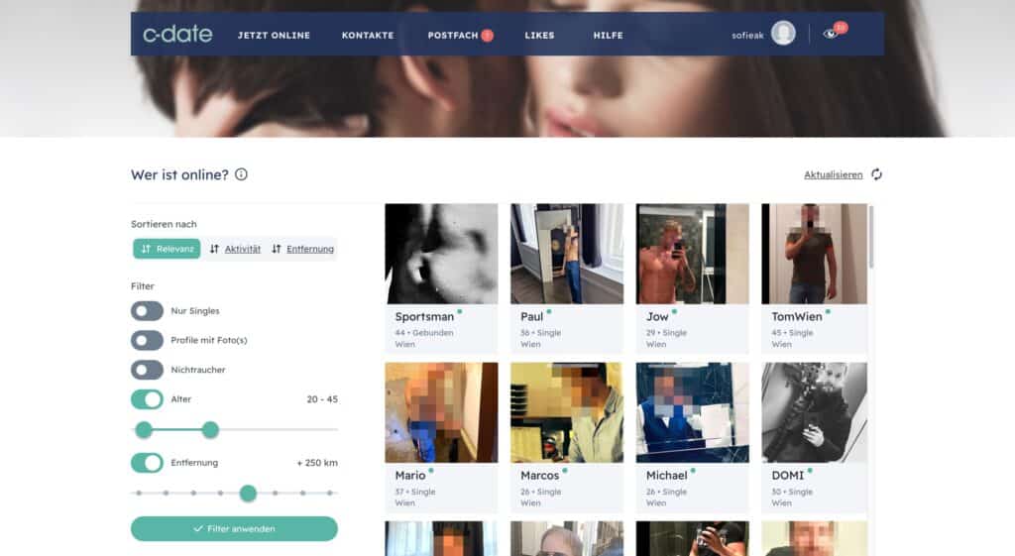Click the Michael profile name
The image size is (1015, 556).
[x=667, y=475]
